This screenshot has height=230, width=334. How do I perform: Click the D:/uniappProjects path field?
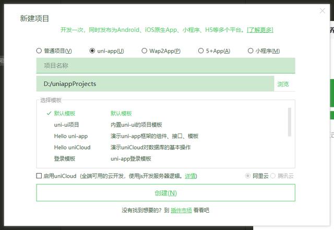155,84
